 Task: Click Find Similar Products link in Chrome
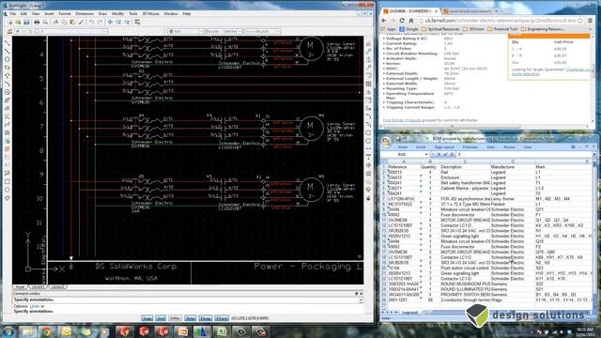[x=402, y=120]
